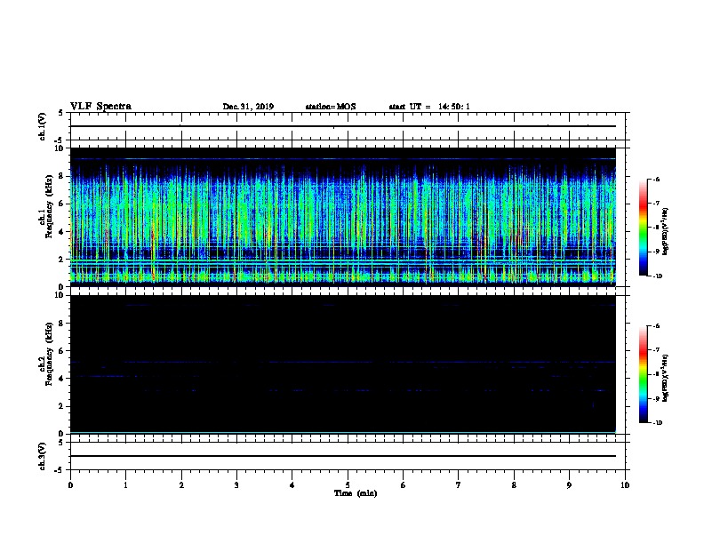Select the date text "Dec. 31, 2019"
Screen dimensions: 704x544
(248, 107)
